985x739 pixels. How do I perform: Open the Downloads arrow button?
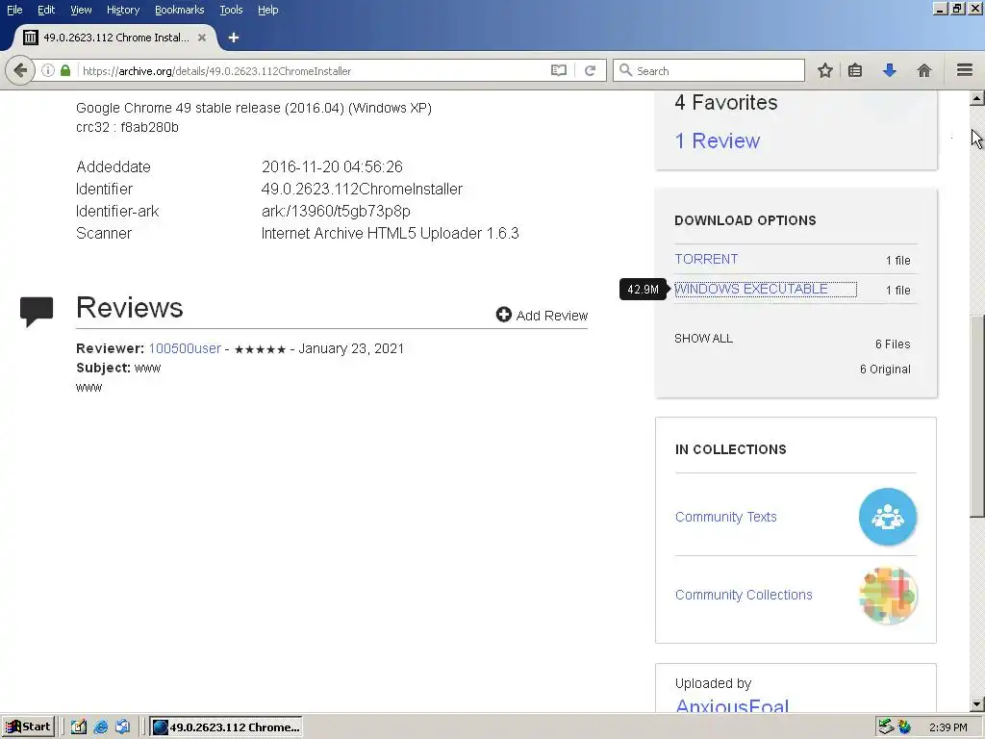890,70
